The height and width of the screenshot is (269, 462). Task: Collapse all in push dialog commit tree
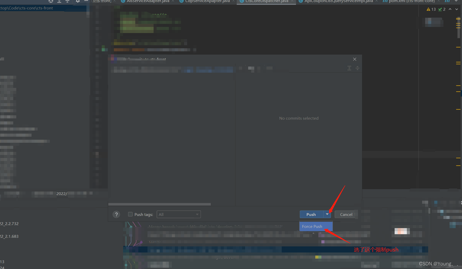coord(357,68)
